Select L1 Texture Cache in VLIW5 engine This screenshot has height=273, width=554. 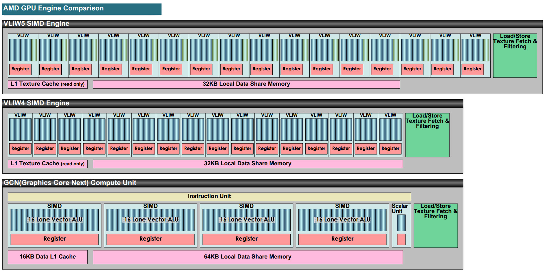[48, 84]
